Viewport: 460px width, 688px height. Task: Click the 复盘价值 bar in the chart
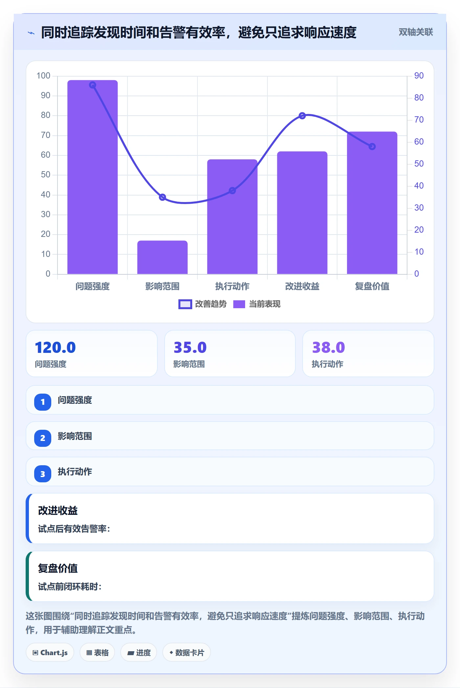coord(372,203)
